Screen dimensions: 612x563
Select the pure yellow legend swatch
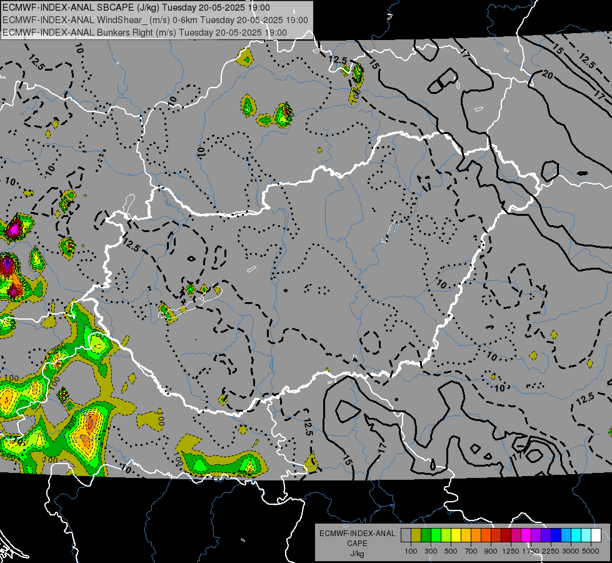456,535
